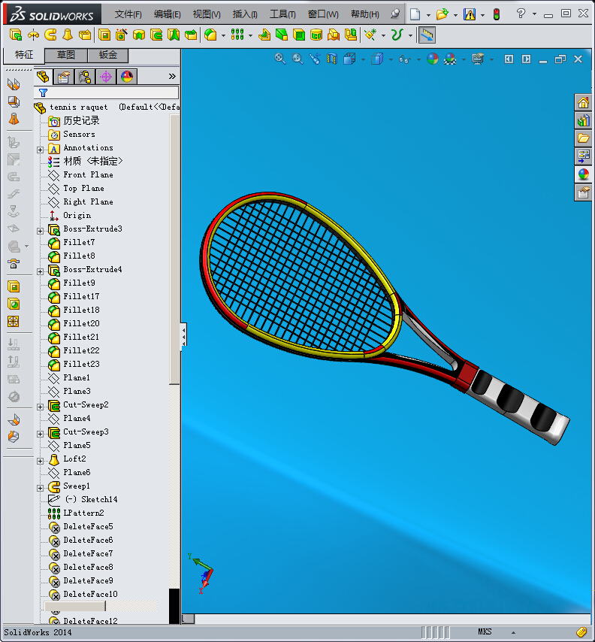The height and width of the screenshot is (642, 595).
Task: Select the Shell tool
Action: [299, 35]
